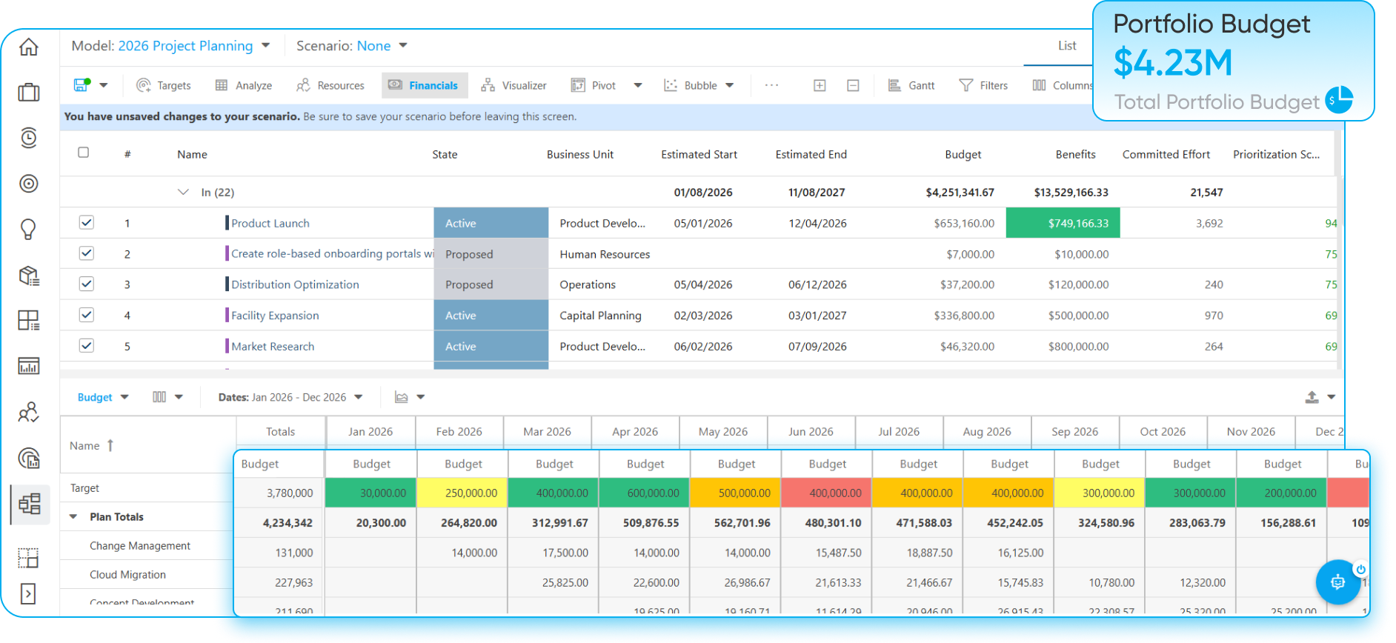The width and height of the screenshot is (1396, 643).
Task: Click the briefcase portfolio sidebar icon
Action: pyautogui.click(x=29, y=93)
